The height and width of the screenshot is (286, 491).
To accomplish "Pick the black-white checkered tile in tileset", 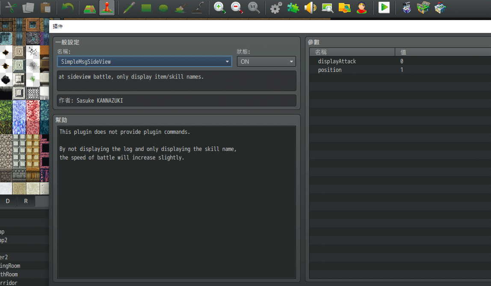I will [x=33, y=93].
